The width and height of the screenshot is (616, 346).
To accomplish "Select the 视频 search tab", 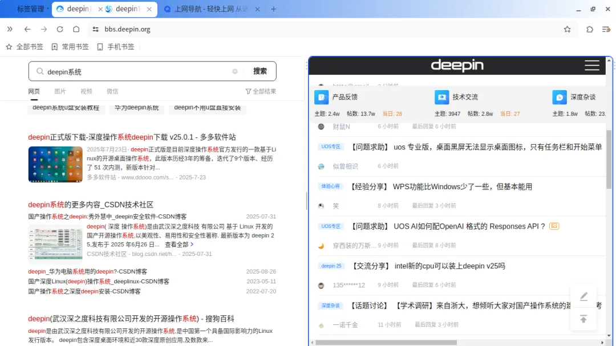I will [86, 91].
